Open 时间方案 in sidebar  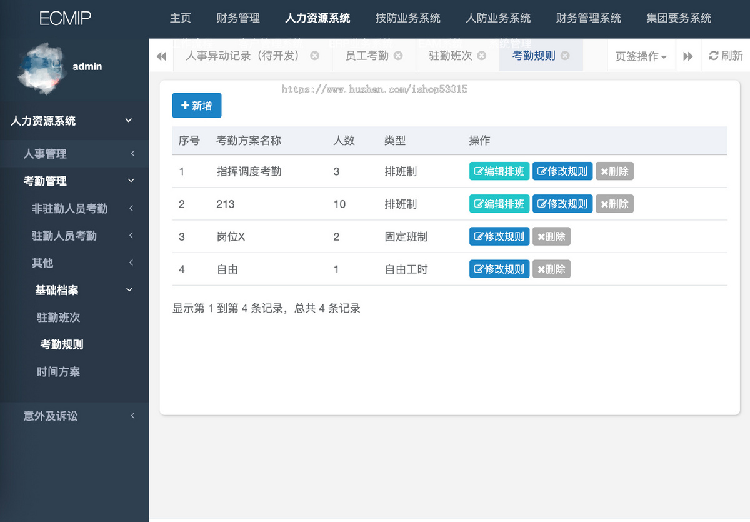coord(59,372)
